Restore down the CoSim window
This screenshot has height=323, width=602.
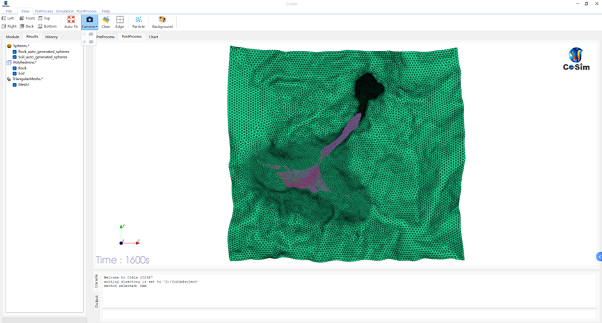[x=586, y=4]
